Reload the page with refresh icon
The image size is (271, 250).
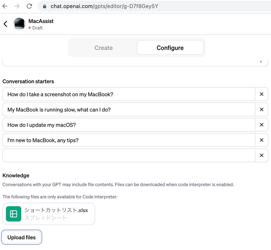pos(29,6)
